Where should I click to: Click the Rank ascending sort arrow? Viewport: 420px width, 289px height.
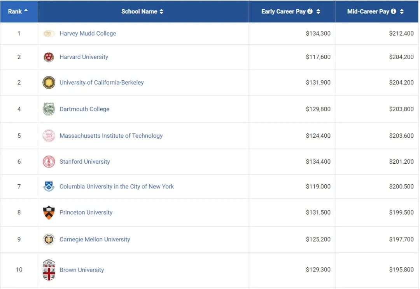[x=26, y=10]
